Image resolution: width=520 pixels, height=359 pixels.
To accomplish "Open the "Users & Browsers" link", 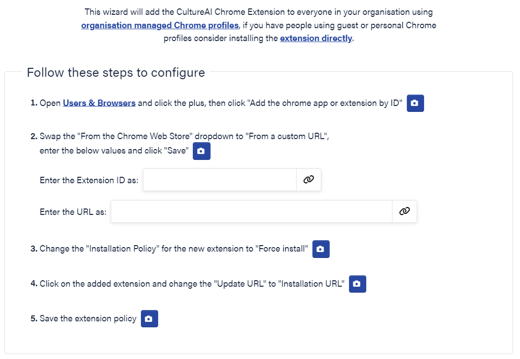I will 99,103.
